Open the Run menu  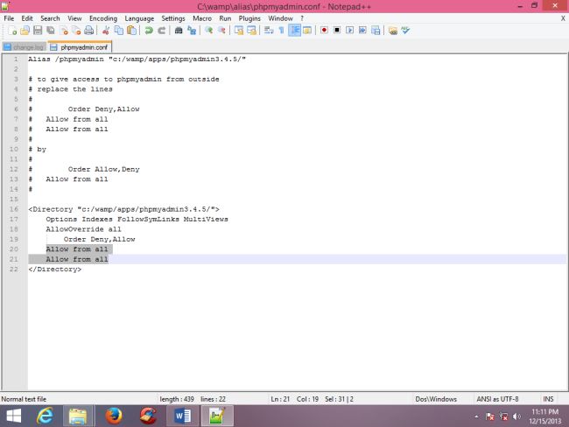coord(225,18)
